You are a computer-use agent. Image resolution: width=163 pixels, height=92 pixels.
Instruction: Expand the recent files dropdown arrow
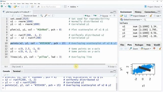(x=18, y=7)
